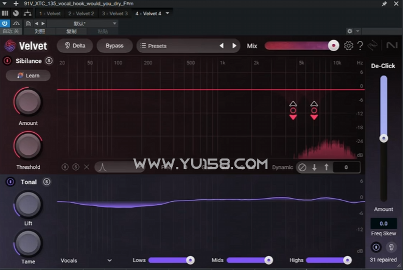This screenshot has height=270, width=403.
Task: Click the channel editor bars icon
Action: (x=5, y=13)
